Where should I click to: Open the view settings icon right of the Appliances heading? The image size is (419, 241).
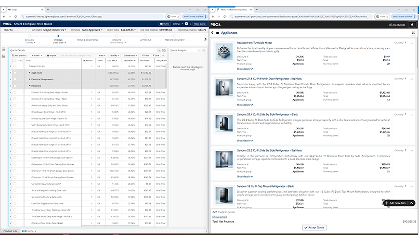pyautogui.click(x=413, y=33)
